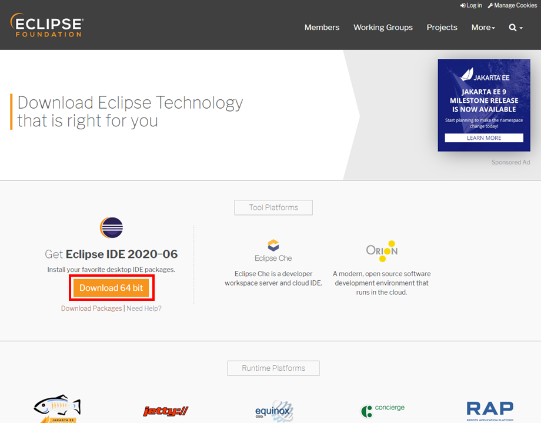This screenshot has height=423, width=541.
Task: Click the Jakarta EE 9 ad banner
Action: [484, 105]
